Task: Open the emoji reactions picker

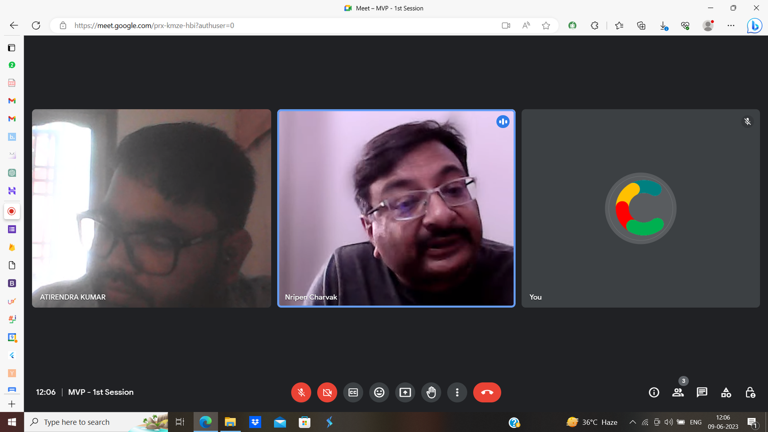Action: click(379, 392)
